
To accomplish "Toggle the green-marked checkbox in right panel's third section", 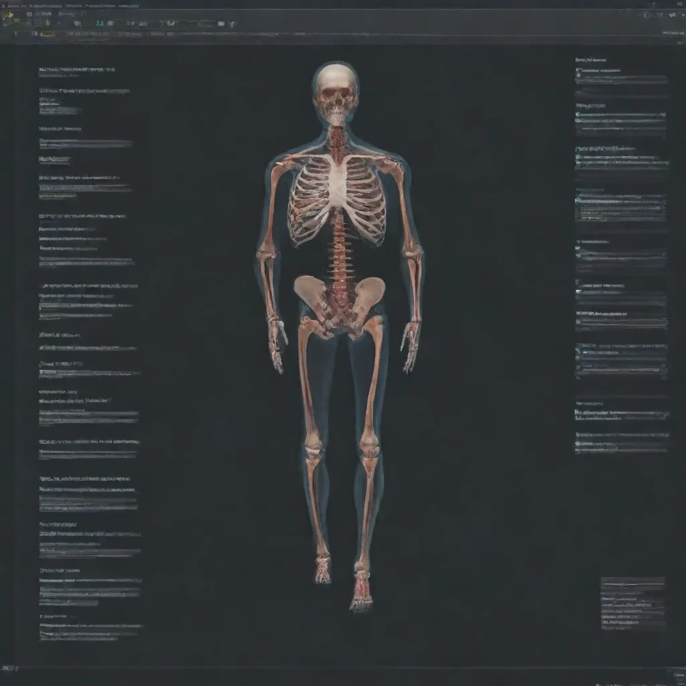I will click(577, 157).
